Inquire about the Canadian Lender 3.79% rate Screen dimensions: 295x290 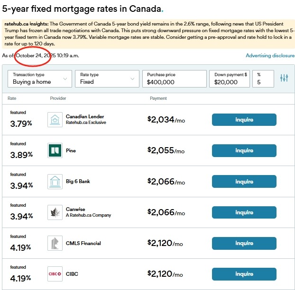pyautogui.click(x=244, y=120)
